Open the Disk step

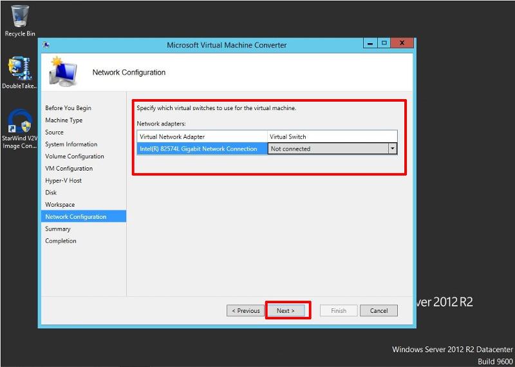pyautogui.click(x=51, y=193)
